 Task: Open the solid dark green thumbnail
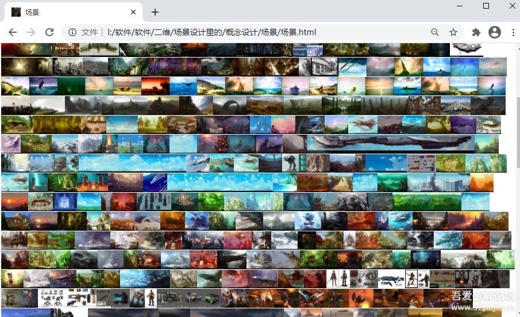point(71,86)
